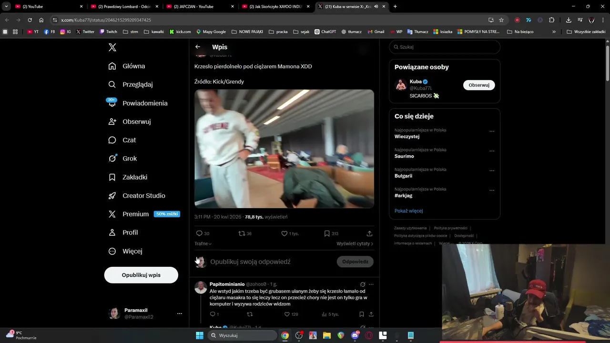Viewport: 610px width, 343px height.
Task: Click the address bar URL
Action: [106, 20]
